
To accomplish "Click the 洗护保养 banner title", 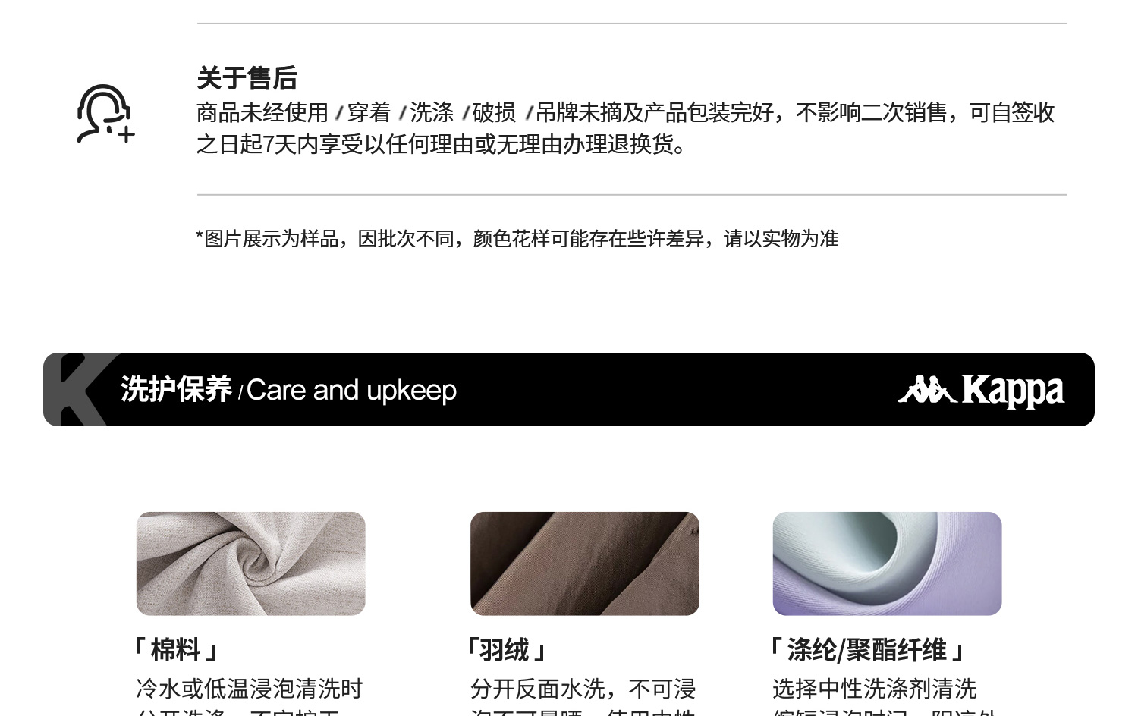I will pyautogui.click(x=176, y=390).
